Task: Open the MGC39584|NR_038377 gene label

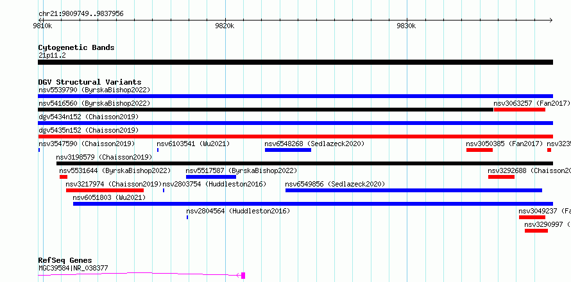Action: [x=73, y=269]
